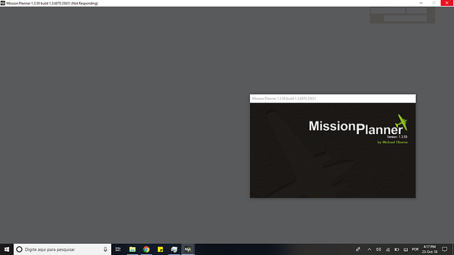Click the People icon in system tray

[358, 249]
